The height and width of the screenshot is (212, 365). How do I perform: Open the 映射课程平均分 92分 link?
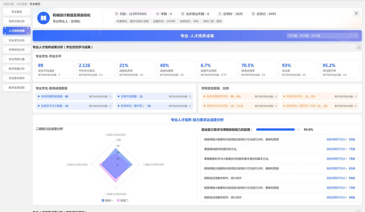(341, 140)
